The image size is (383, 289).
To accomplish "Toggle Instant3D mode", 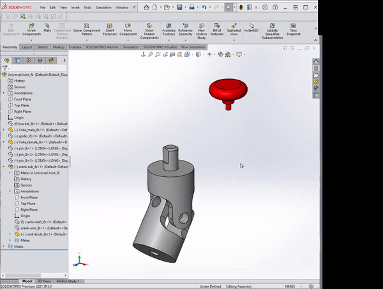I will (x=252, y=30).
